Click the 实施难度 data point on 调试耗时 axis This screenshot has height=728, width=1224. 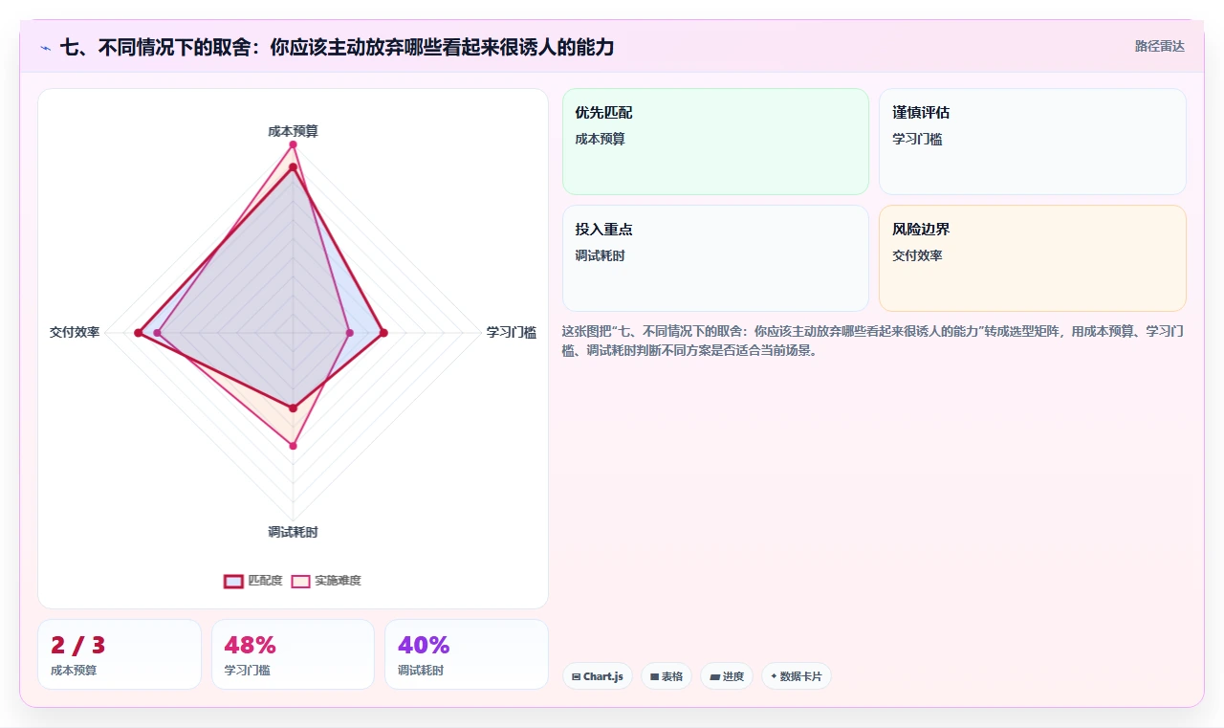[293, 446]
